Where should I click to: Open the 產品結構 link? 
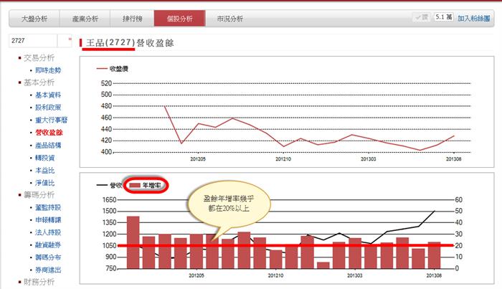click(x=48, y=146)
